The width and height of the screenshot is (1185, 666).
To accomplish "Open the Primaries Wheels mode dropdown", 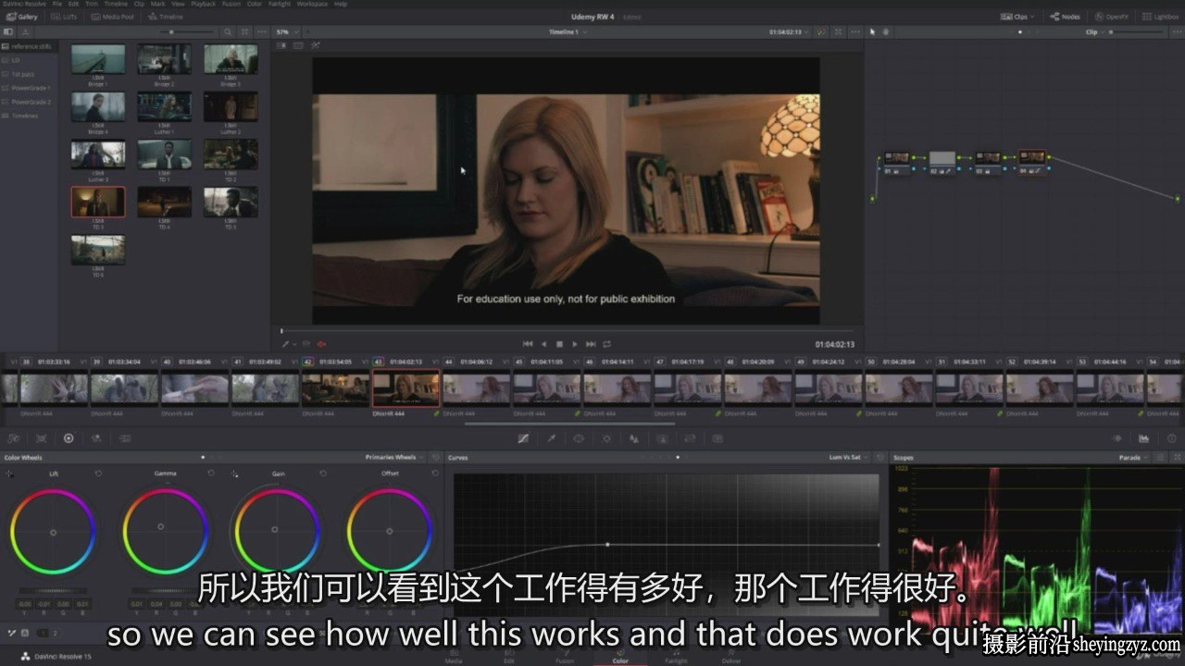I will [x=396, y=457].
